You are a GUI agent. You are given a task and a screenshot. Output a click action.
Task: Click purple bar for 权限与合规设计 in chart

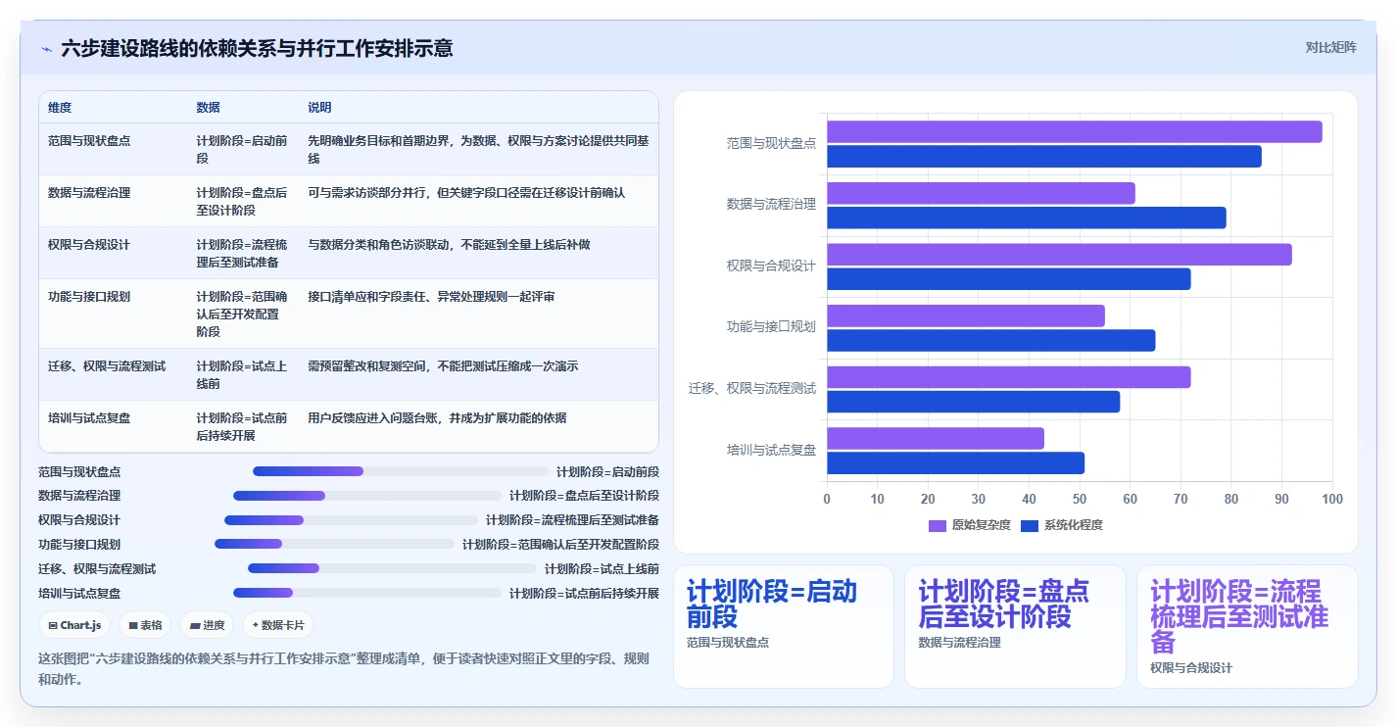(x=1059, y=255)
